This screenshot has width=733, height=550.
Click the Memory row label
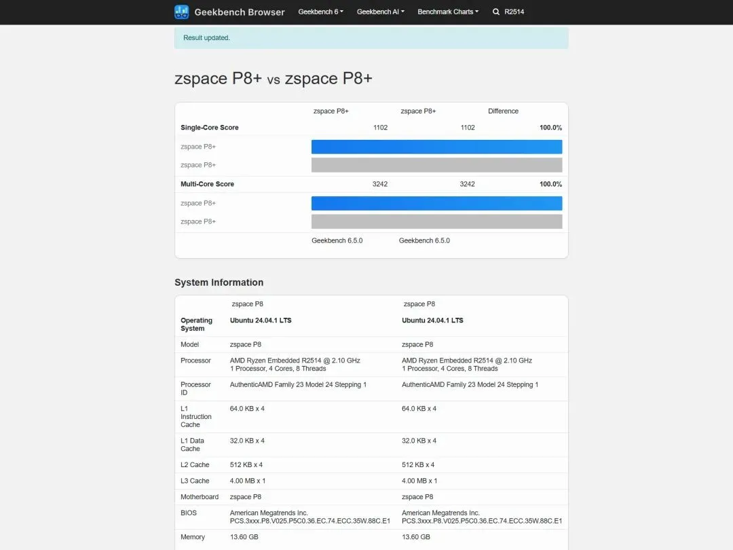193,537
